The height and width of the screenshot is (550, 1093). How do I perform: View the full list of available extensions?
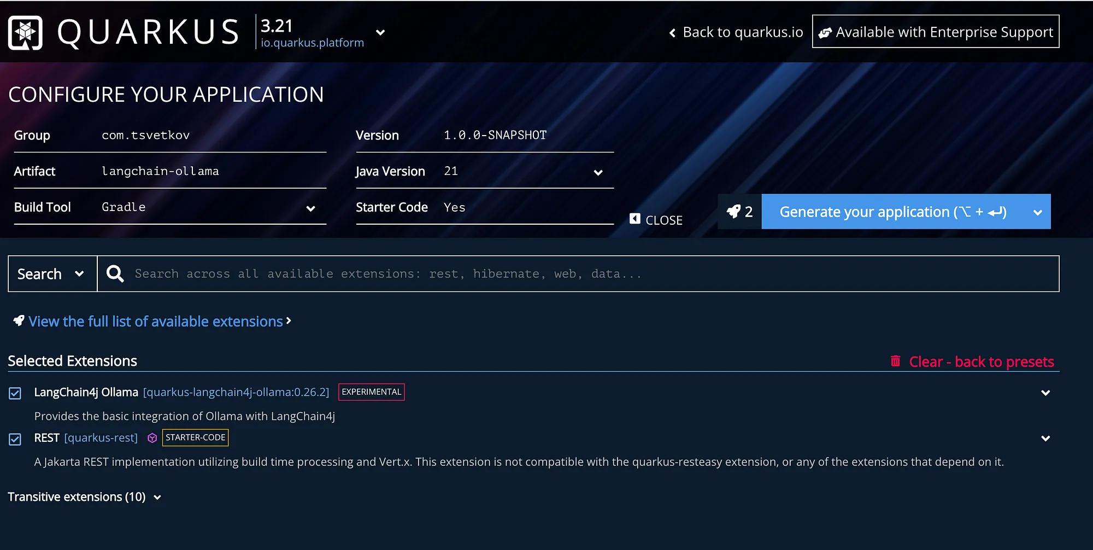[156, 321]
